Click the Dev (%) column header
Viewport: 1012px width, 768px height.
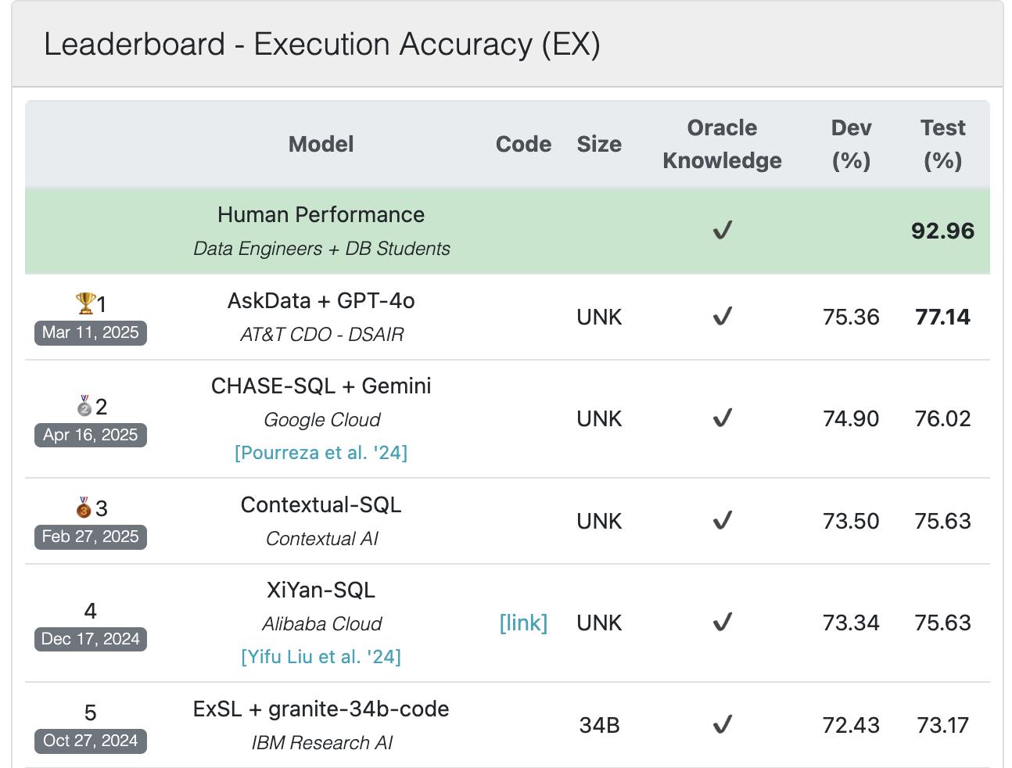coord(852,145)
